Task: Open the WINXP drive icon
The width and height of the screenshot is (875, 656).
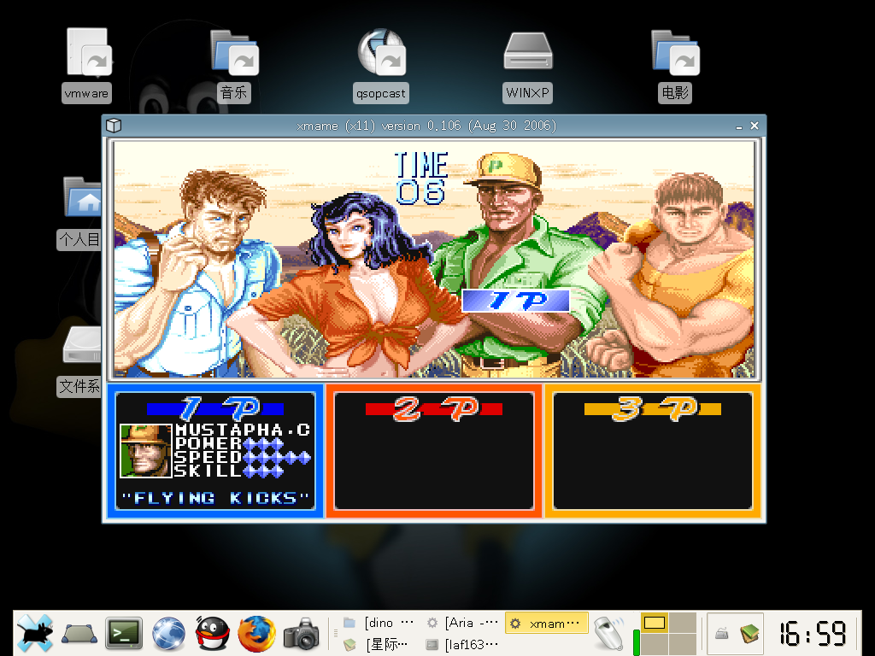Action: point(528,67)
